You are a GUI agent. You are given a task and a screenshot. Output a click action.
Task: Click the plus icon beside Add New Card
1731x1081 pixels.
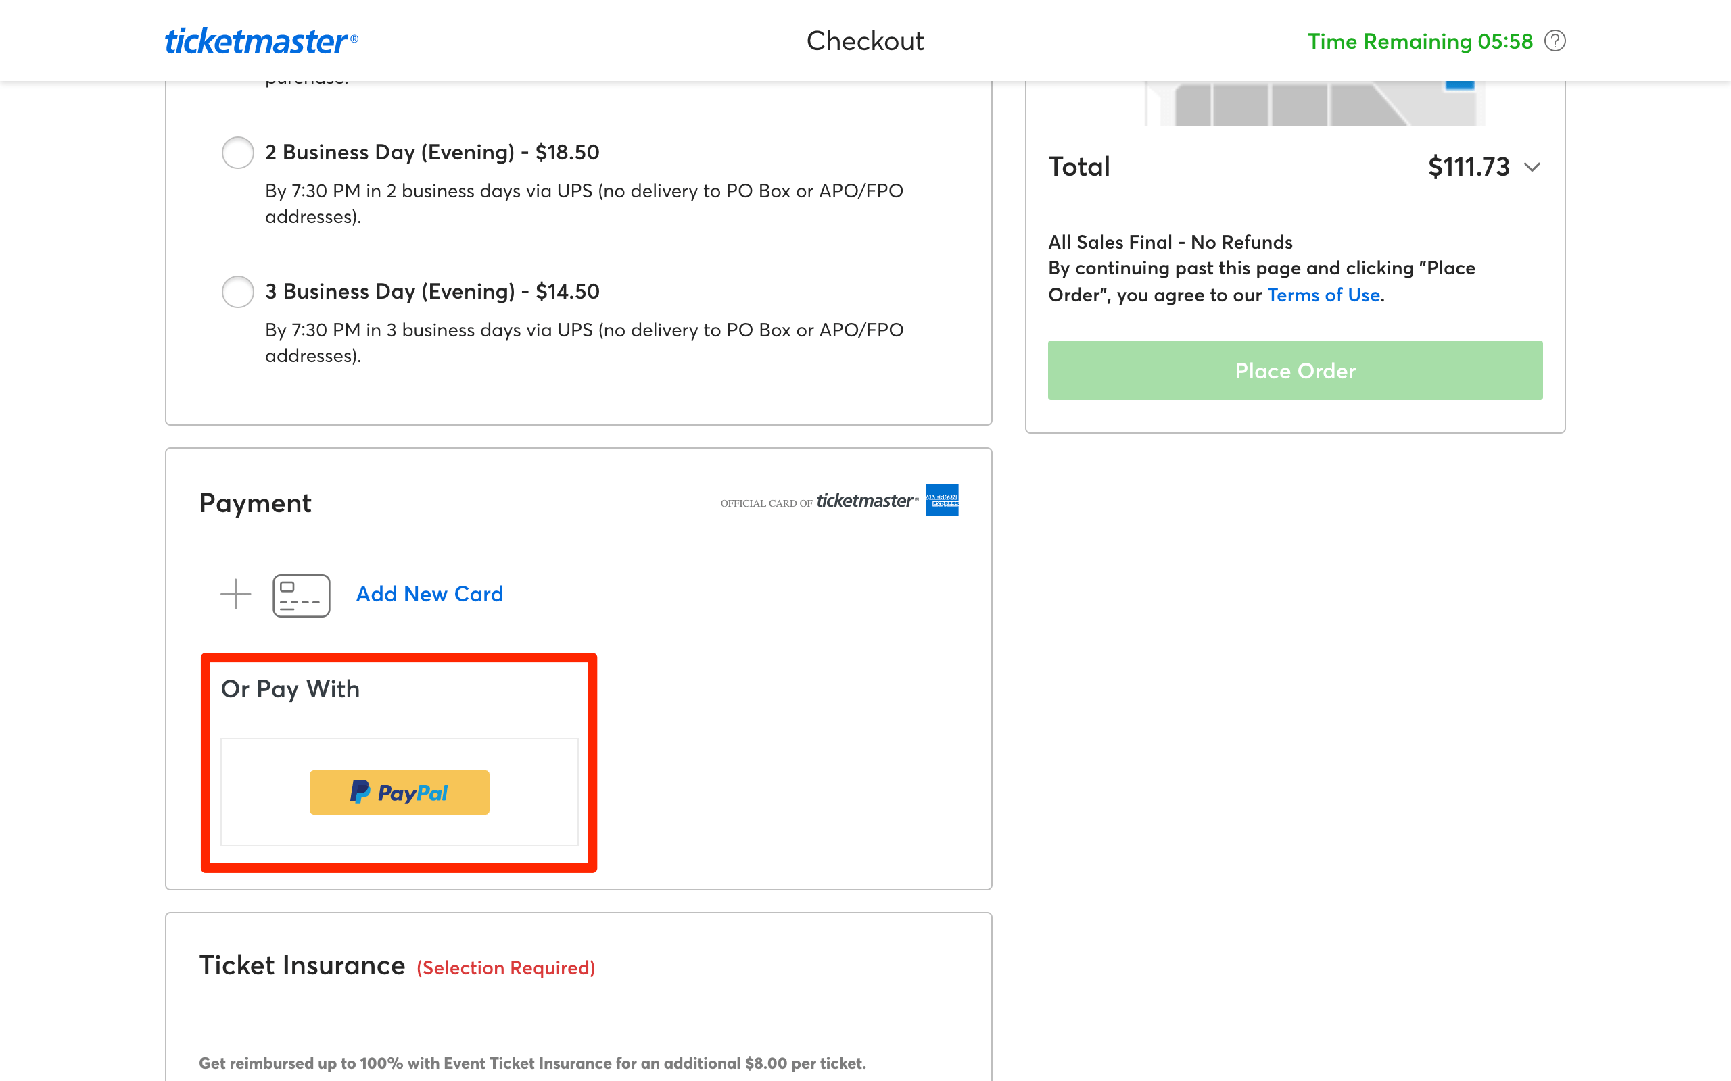[235, 594]
